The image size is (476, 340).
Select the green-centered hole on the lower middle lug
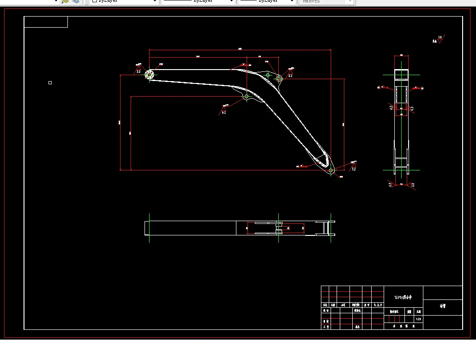[x=247, y=97]
